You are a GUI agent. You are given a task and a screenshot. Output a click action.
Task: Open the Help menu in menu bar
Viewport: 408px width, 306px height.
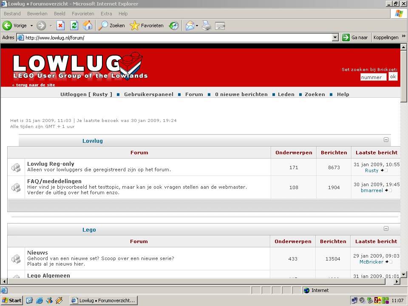pyautogui.click(x=123, y=14)
